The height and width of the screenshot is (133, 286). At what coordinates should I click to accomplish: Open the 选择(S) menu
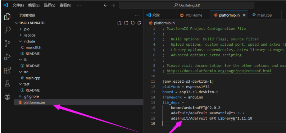tap(49, 5)
